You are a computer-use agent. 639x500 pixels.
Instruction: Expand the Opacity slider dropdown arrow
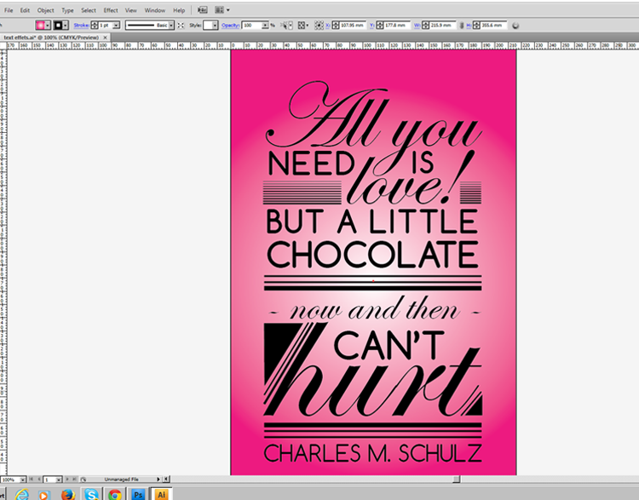265,26
